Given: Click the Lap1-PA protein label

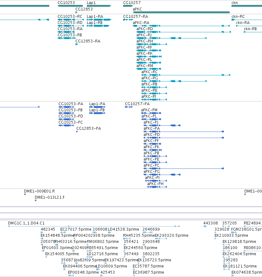Looking at the screenshot, I should (97, 104).
